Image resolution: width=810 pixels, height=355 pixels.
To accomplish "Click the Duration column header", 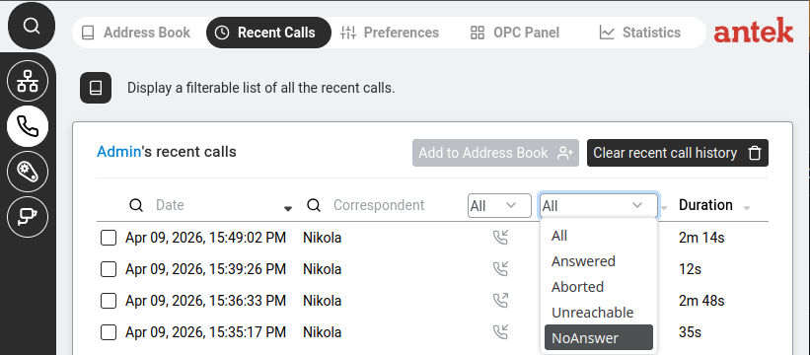I will (705, 205).
